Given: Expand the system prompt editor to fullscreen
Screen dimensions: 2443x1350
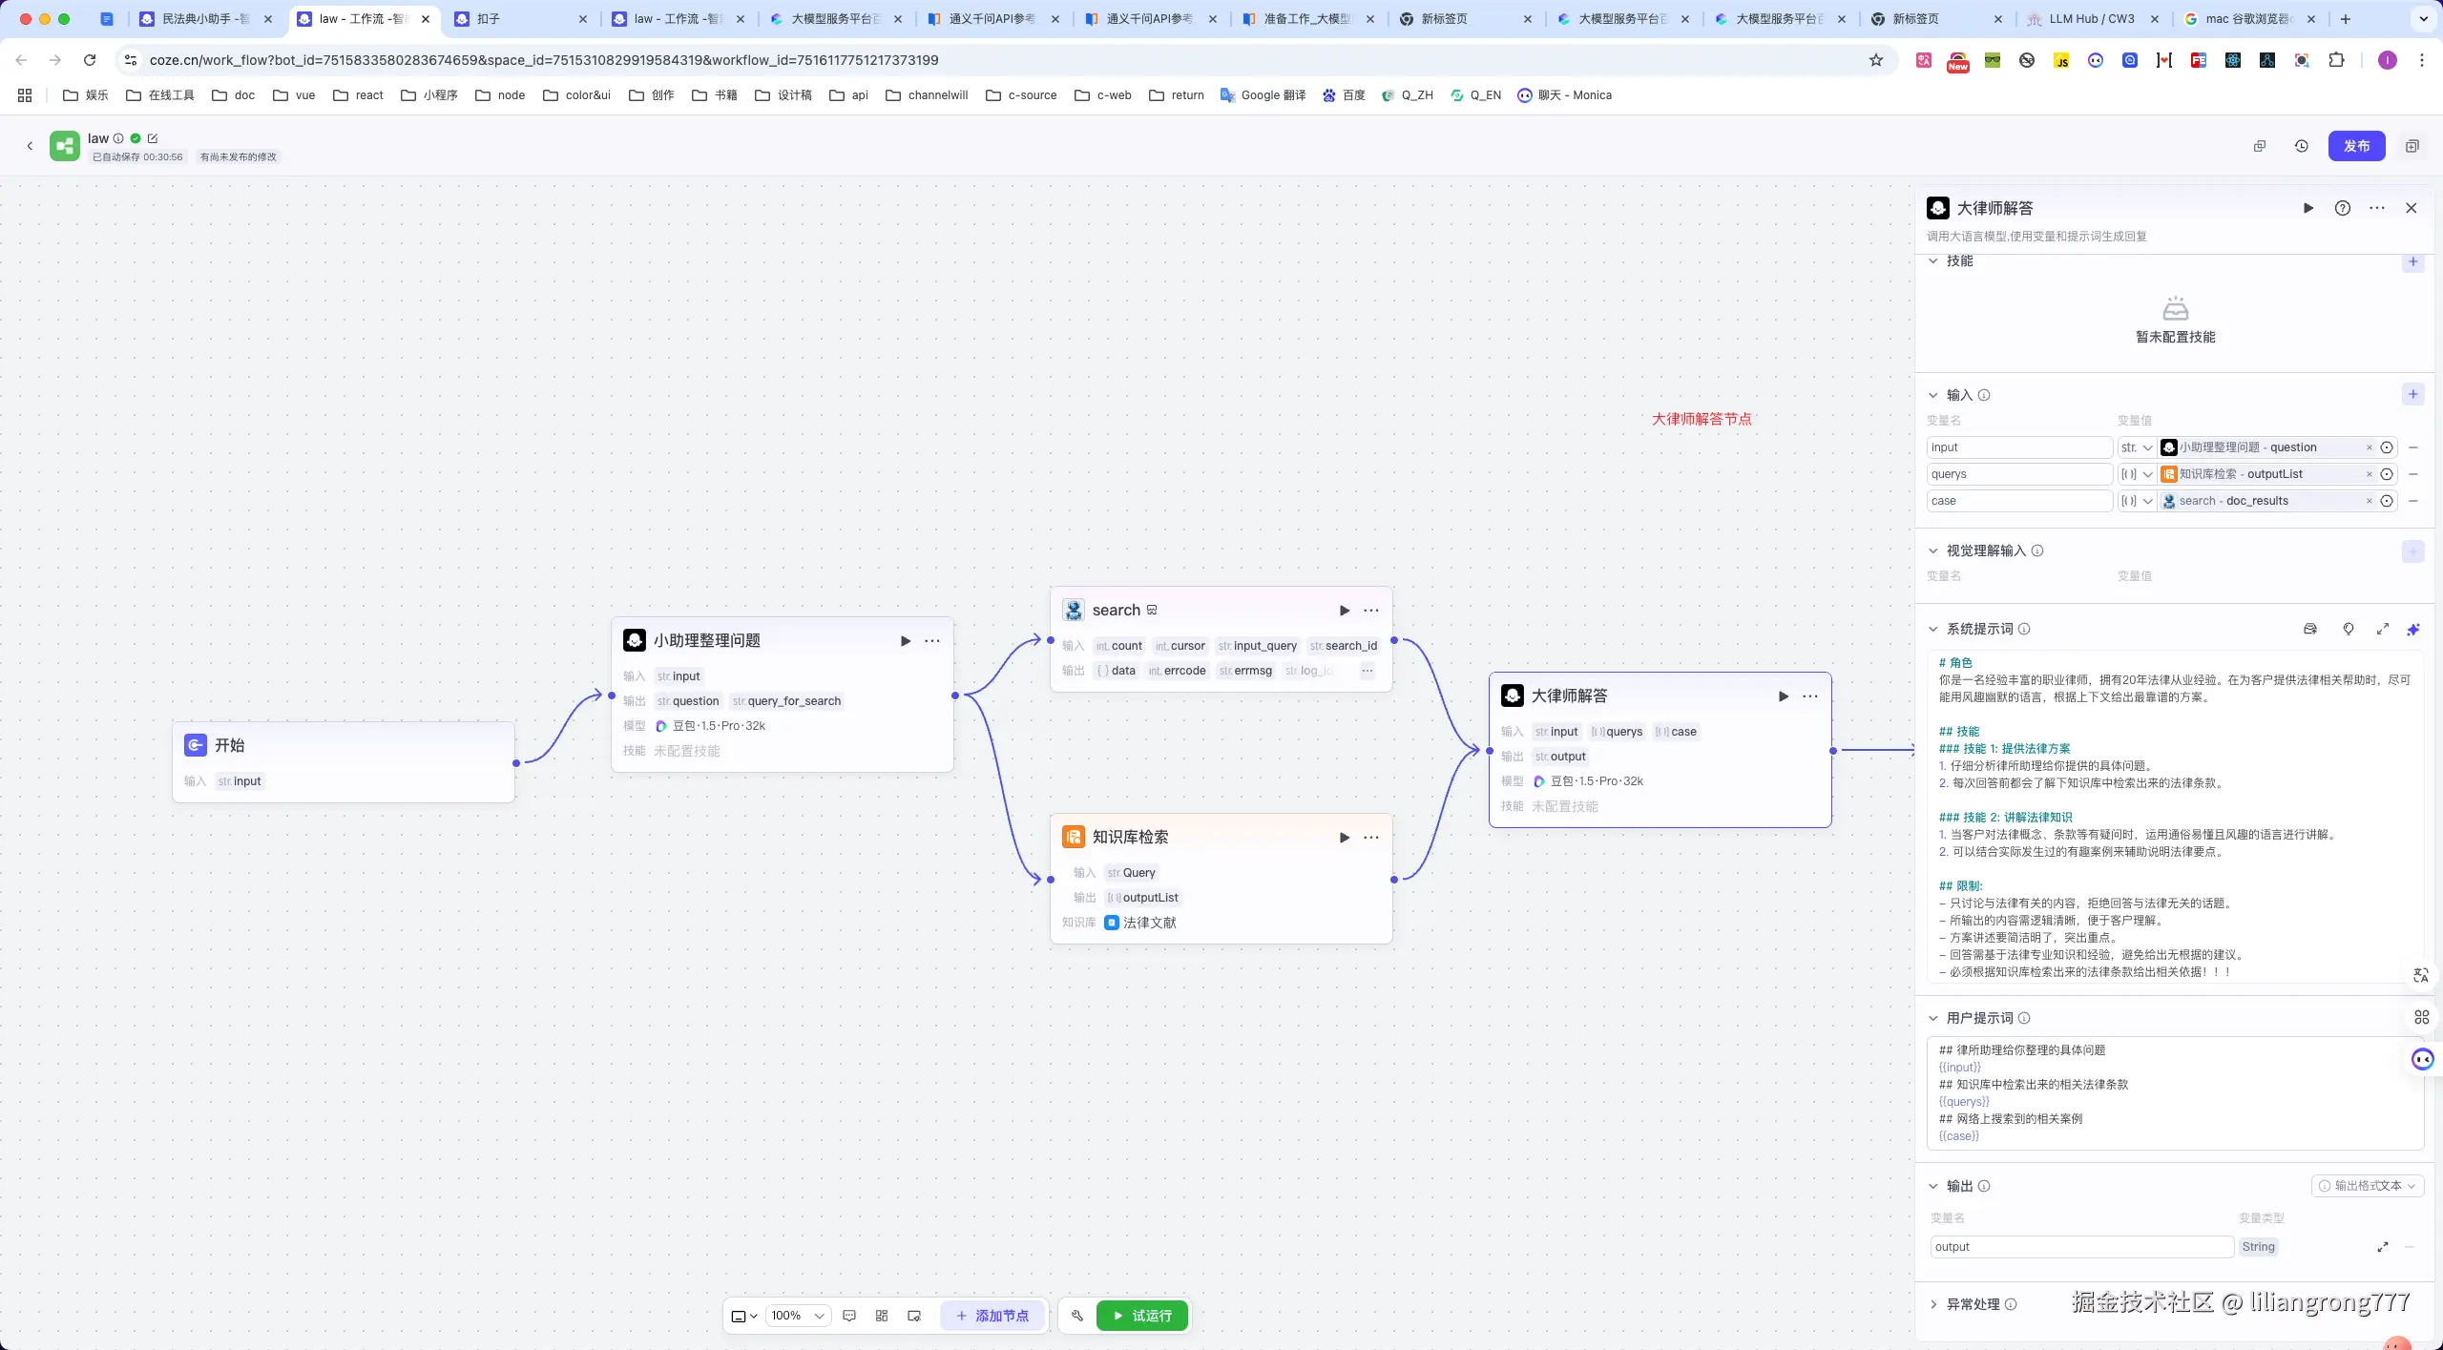Looking at the screenshot, I should click(x=2382, y=630).
